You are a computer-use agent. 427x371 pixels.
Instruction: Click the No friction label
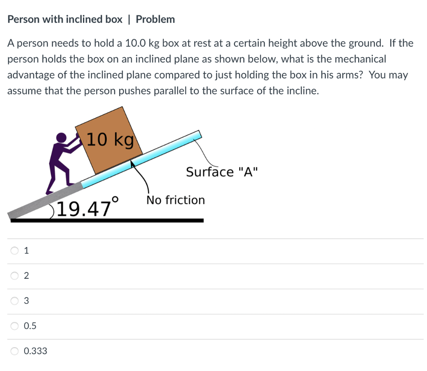(x=176, y=200)
